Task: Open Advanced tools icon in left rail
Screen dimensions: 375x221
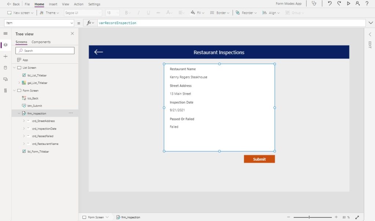Action: click(5, 90)
